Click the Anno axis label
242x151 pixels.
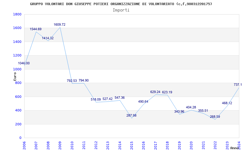click(235, 148)
